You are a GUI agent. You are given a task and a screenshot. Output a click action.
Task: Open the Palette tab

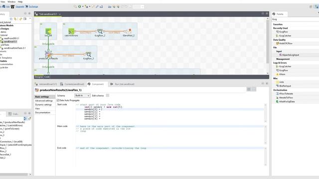[279, 14]
